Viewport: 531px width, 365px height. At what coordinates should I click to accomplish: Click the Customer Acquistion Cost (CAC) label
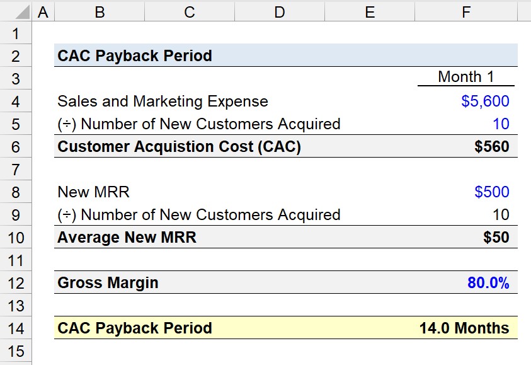[x=179, y=147]
